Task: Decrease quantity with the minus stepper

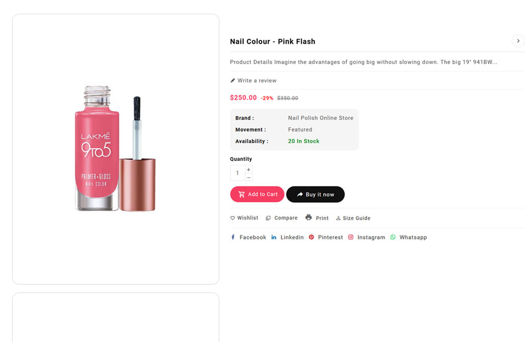Action: 249,177
